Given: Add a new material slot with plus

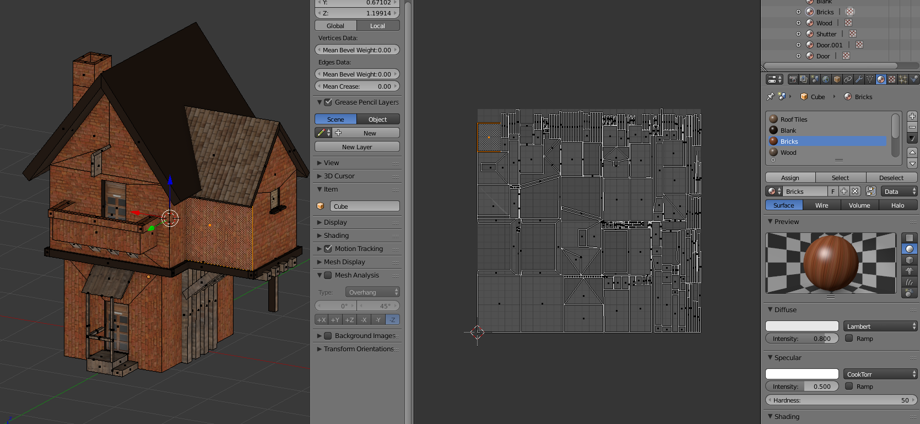Looking at the screenshot, I should tap(912, 116).
